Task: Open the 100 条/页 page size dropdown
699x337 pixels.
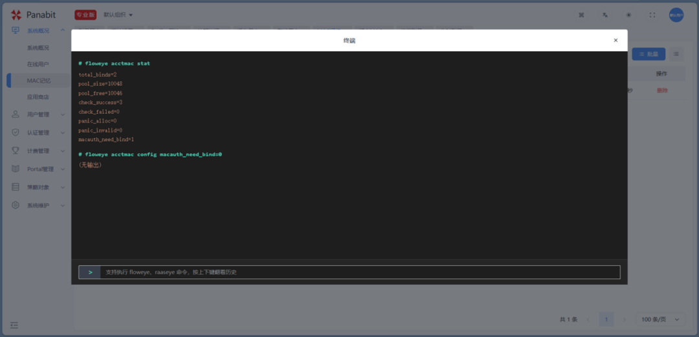Action: click(661, 319)
